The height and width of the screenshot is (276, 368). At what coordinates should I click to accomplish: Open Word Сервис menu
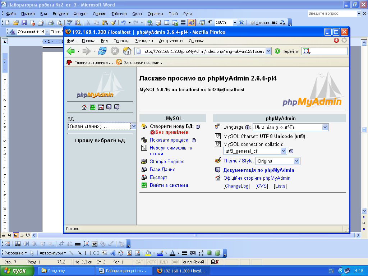tap(99, 14)
